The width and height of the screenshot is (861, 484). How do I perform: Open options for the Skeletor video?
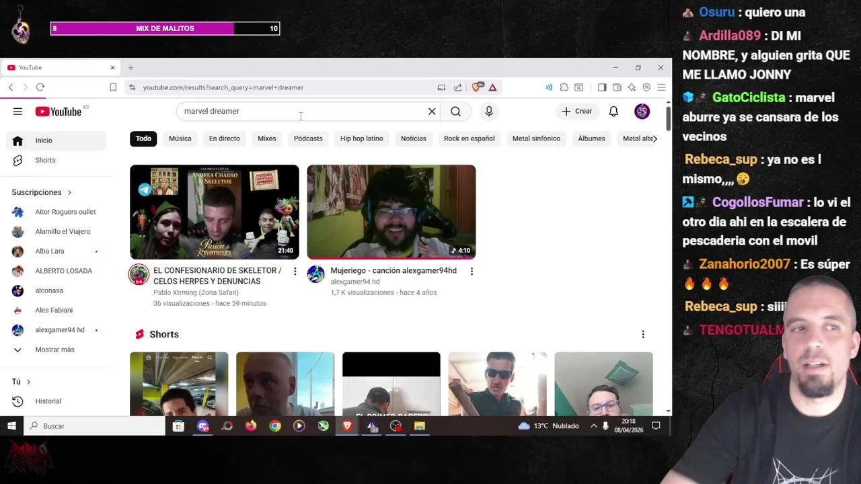click(295, 272)
